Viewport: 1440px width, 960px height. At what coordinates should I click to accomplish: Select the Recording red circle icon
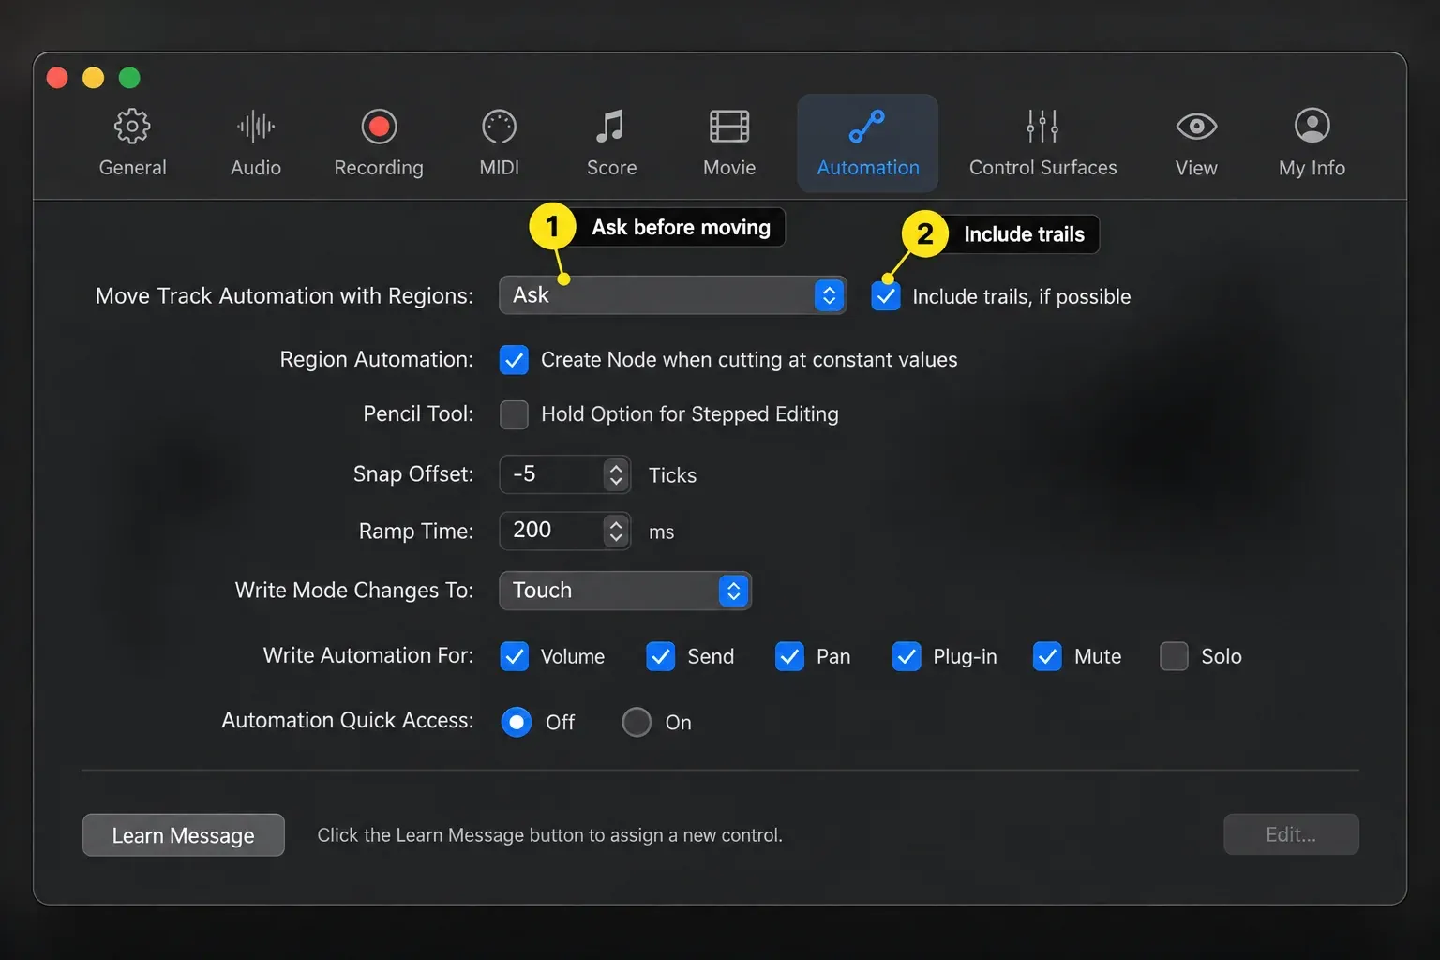(379, 126)
